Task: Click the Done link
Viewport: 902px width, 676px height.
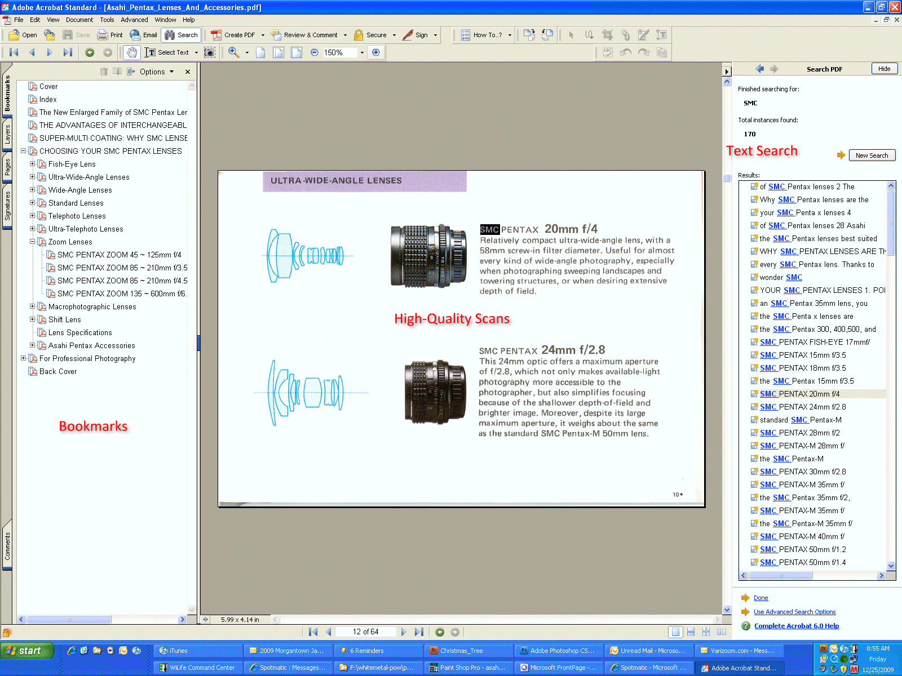Action: coord(760,598)
